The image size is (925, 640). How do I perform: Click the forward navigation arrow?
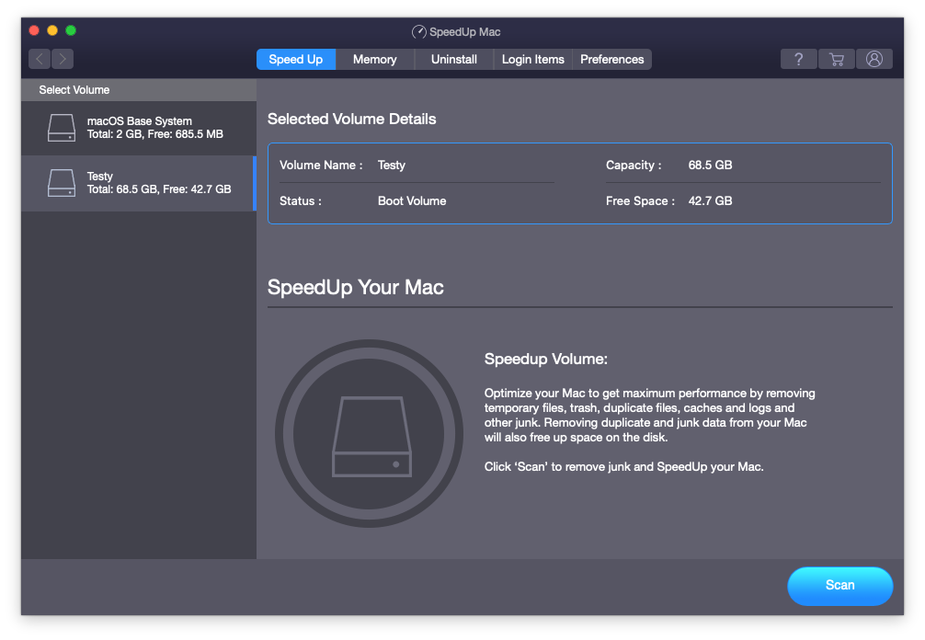[x=63, y=59]
